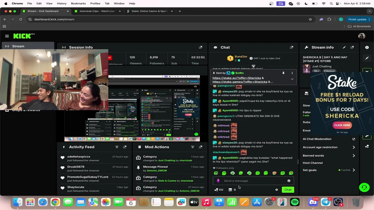
Task: Pop out the Session Info panel
Action: (x=200, y=47)
